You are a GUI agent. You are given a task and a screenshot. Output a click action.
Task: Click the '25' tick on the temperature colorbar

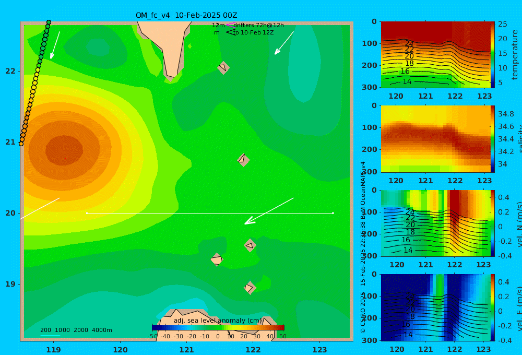503,24
